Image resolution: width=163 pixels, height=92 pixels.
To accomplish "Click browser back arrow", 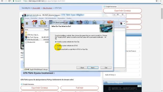I will click(2, 1).
